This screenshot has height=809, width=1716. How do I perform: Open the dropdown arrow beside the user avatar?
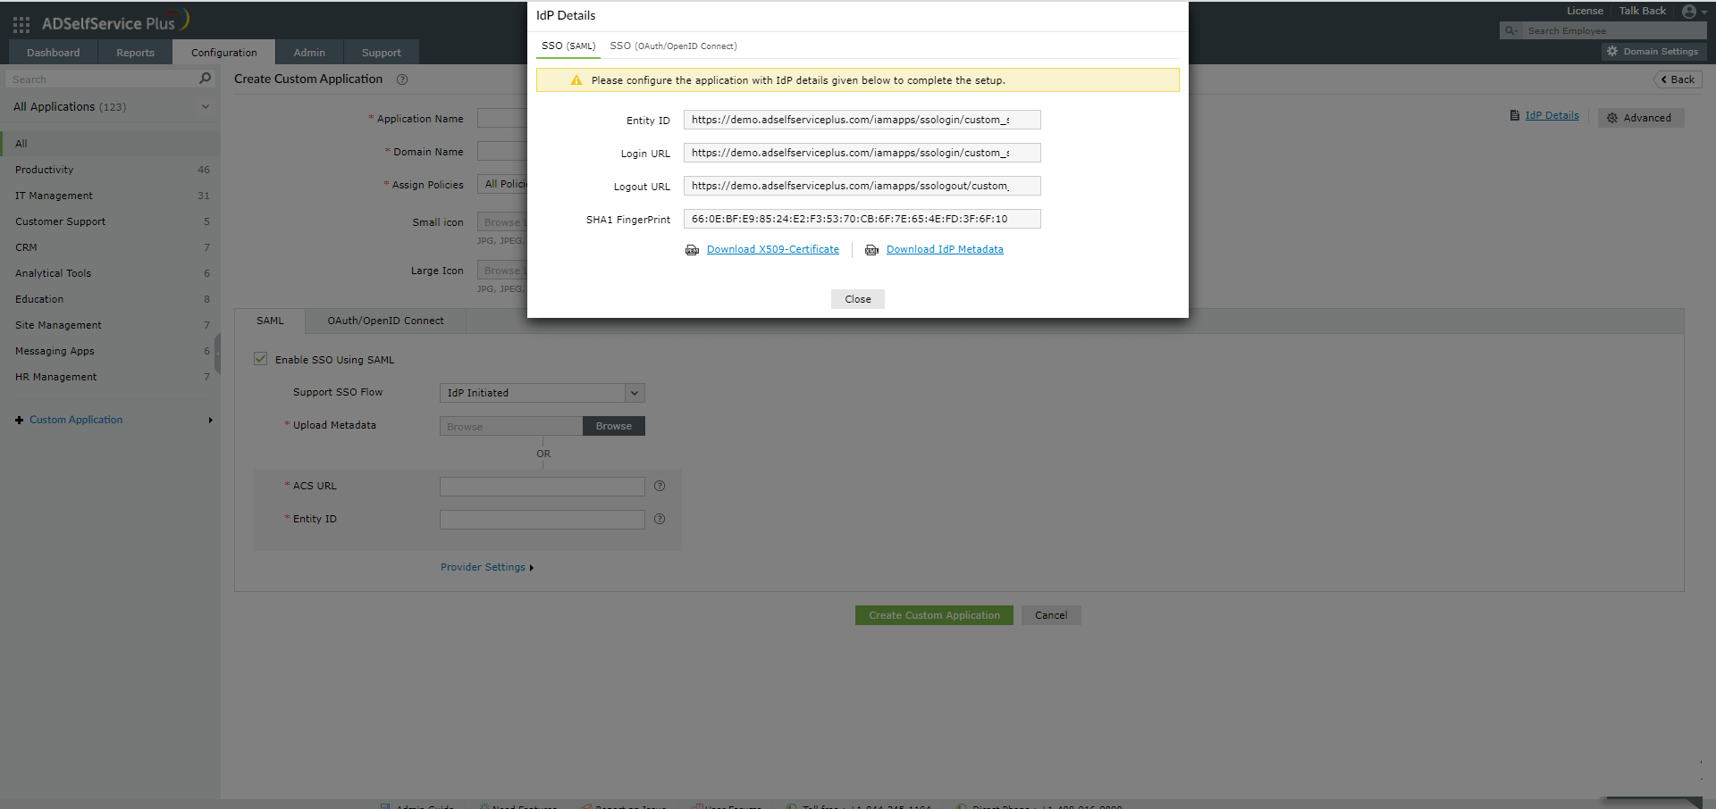coord(1704,13)
